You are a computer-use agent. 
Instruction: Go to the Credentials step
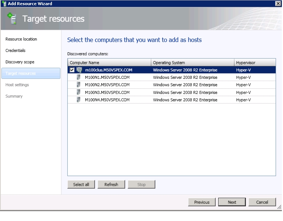[x=15, y=50]
